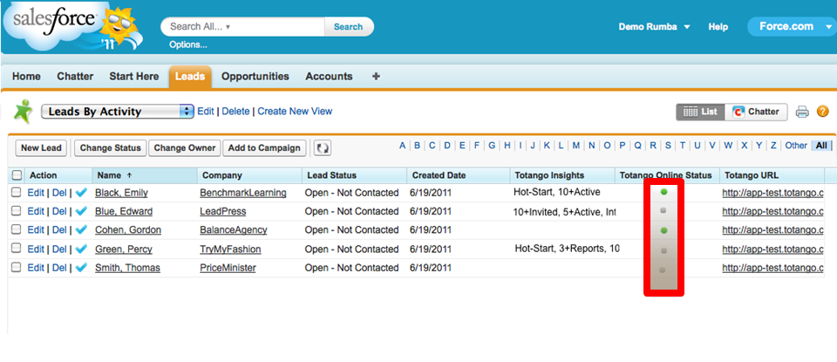
Task: Click the blue checkmark in Thomas Smith's row
Action: [81, 268]
